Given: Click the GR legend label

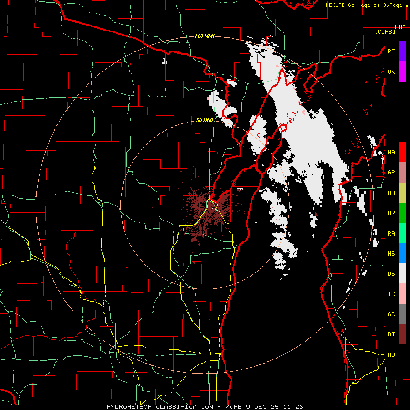Looking at the screenshot, I should [391, 173].
